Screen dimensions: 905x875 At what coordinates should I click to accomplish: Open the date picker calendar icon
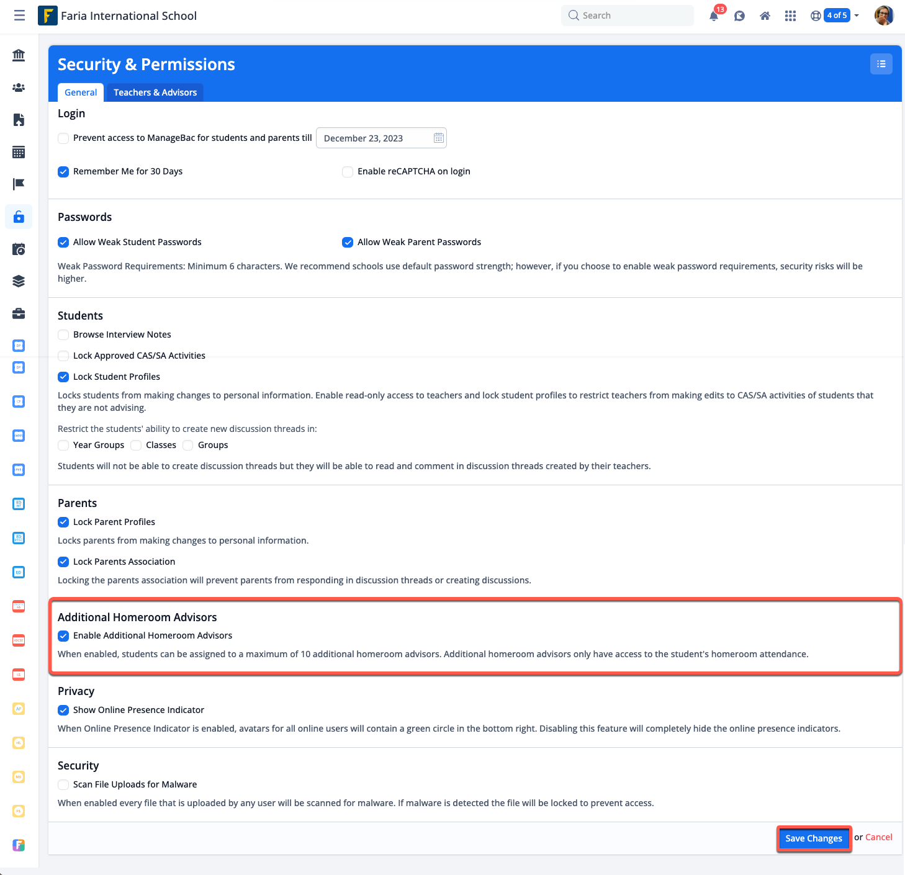pos(439,138)
